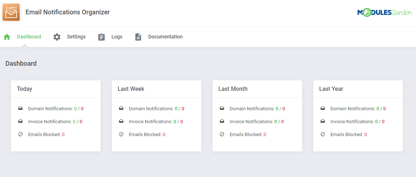Click the Last Month card title
Viewport: 416px width, 177px height.
(233, 89)
